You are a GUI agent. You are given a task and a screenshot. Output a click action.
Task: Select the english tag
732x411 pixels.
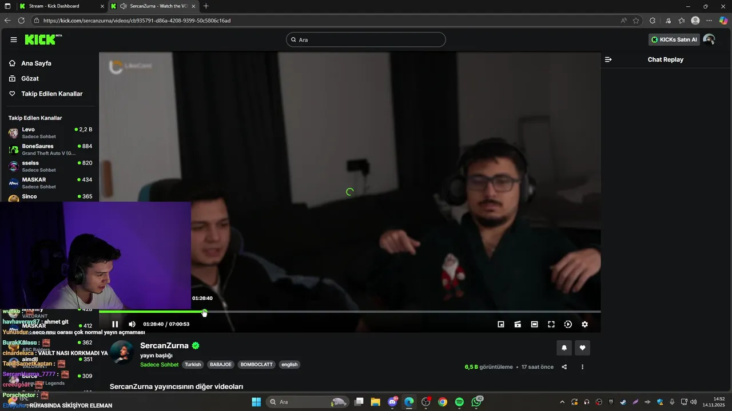pos(289,364)
